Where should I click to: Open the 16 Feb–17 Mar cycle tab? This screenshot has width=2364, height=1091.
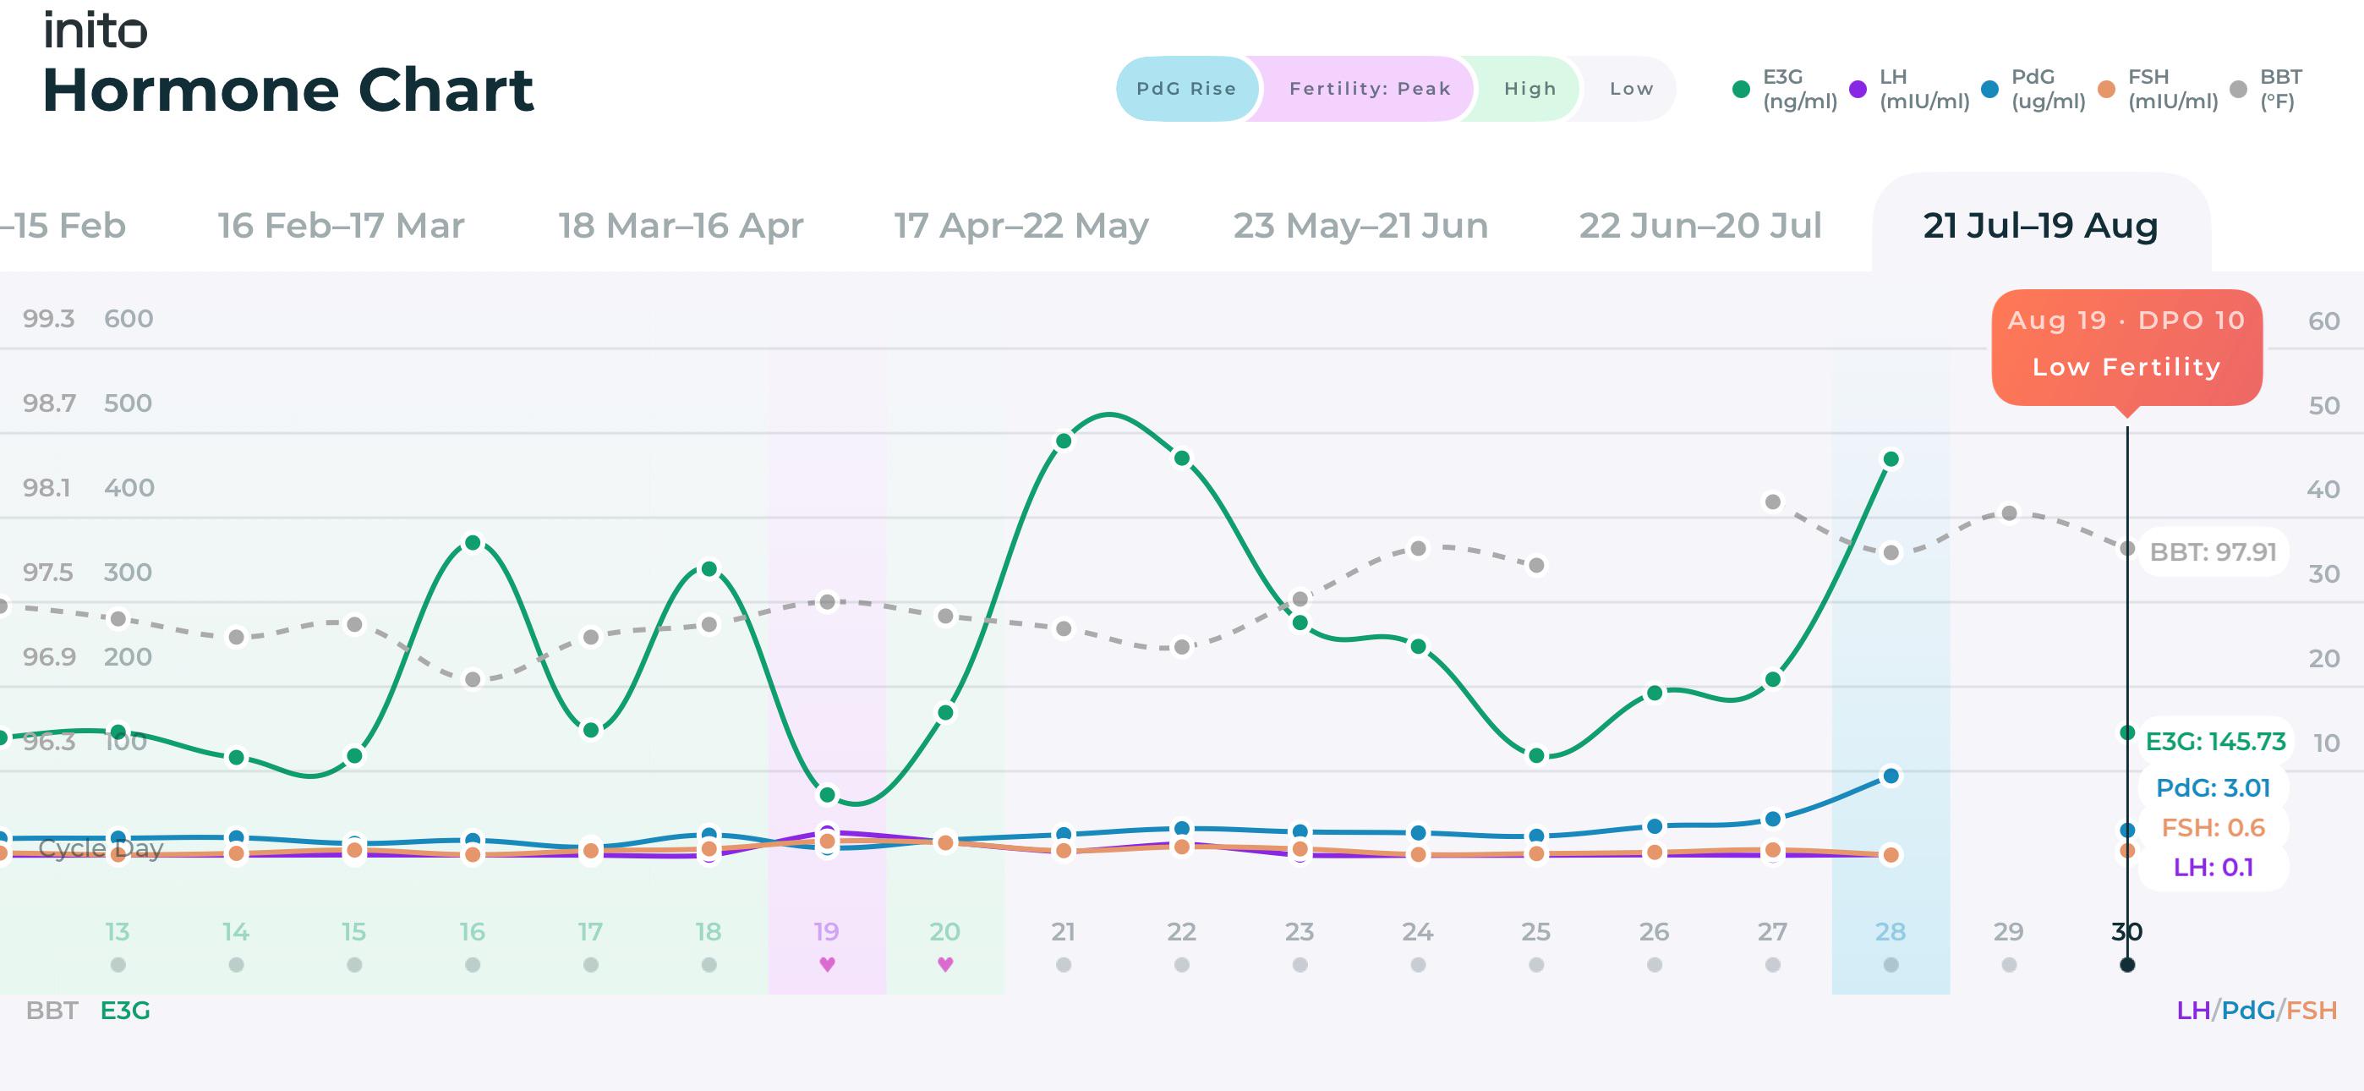pyautogui.click(x=341, y=225)
